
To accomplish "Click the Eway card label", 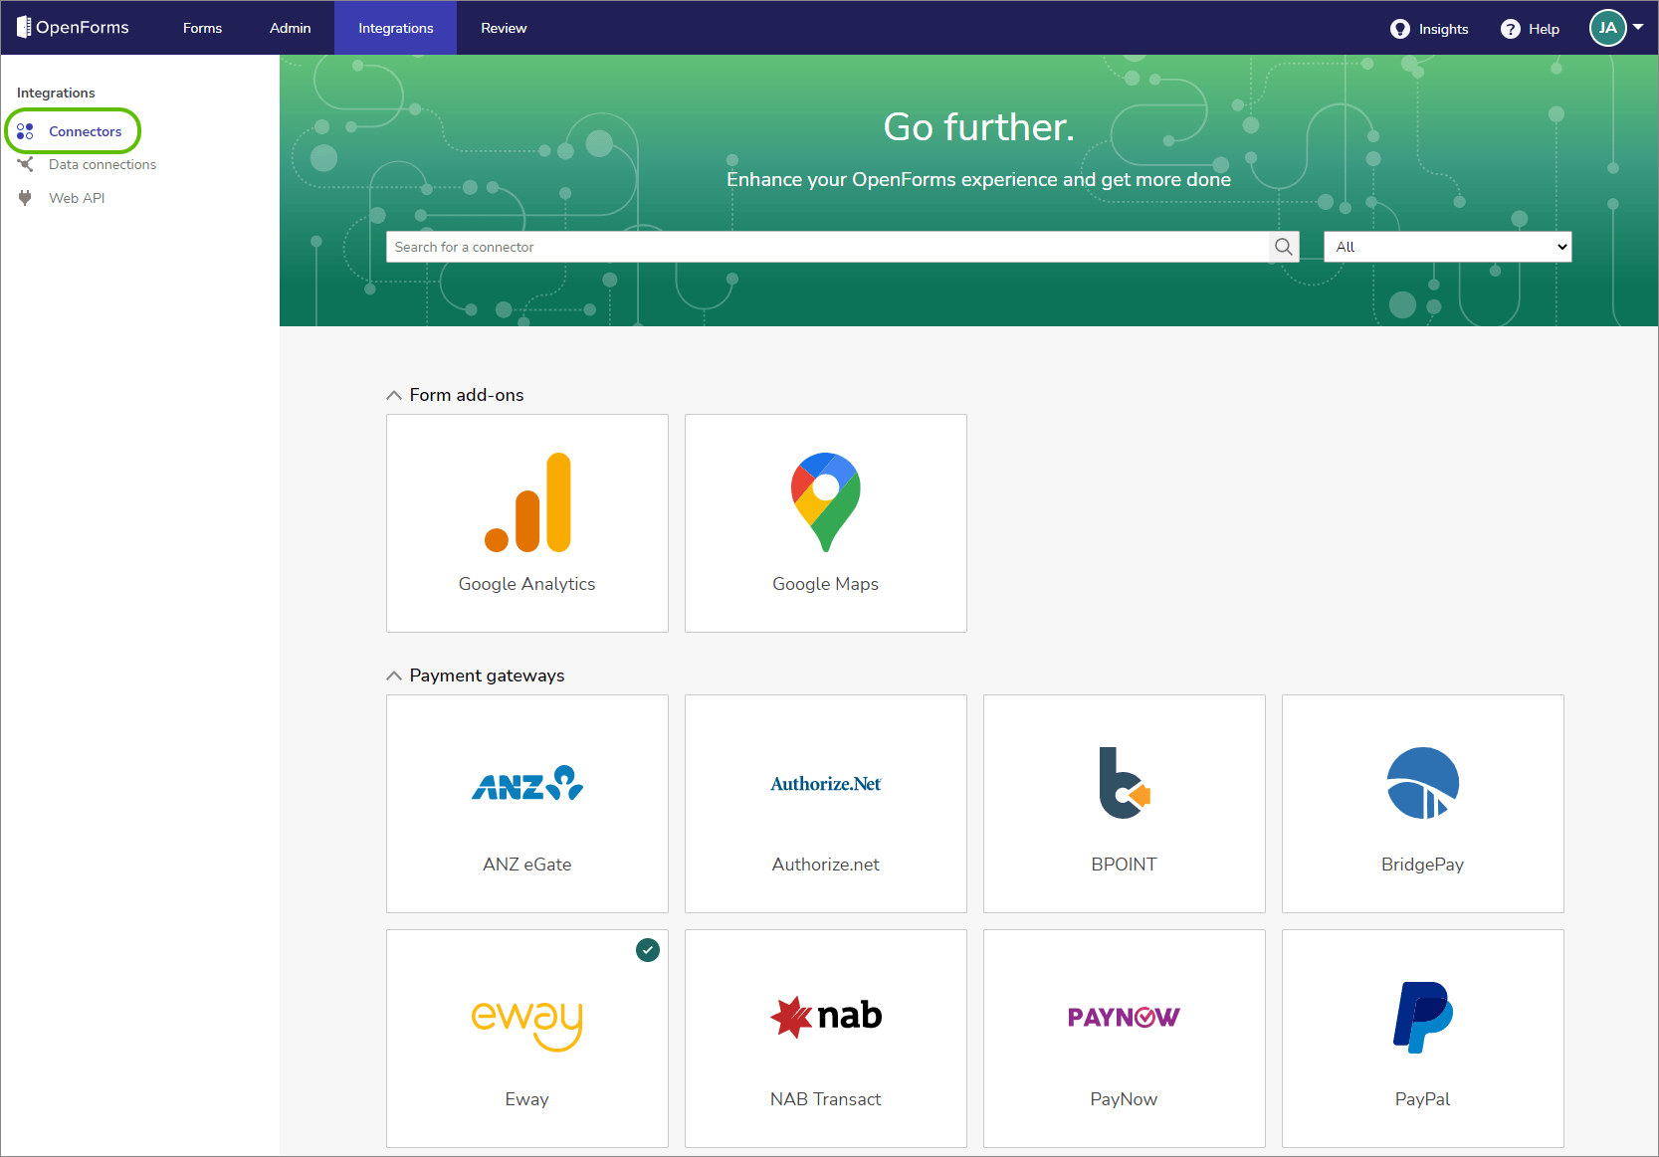I will click(527, 1099).
